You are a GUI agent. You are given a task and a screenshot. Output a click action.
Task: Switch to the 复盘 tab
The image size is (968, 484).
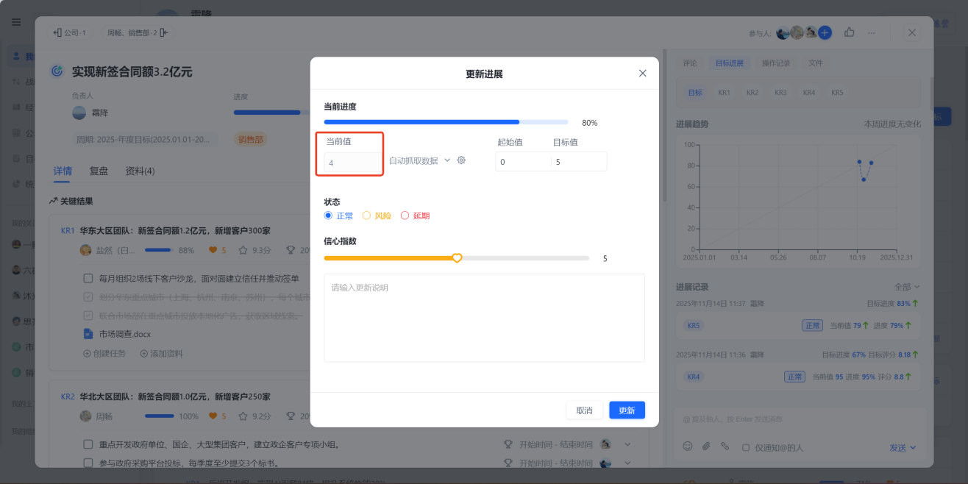point(99,171)
